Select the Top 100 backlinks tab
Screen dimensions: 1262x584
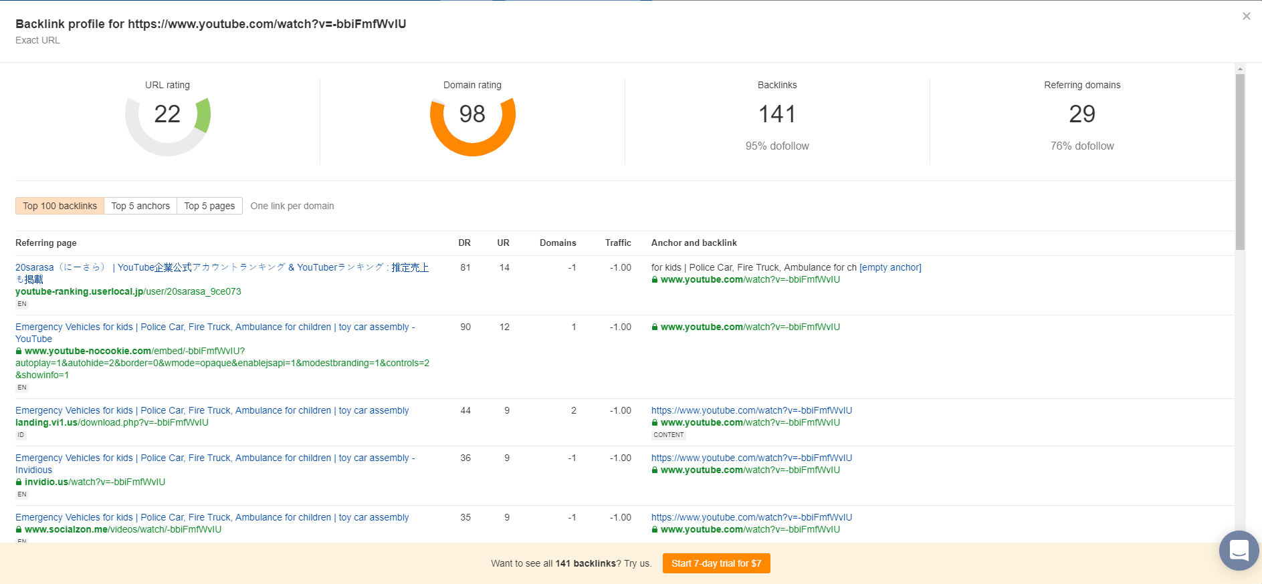point(60,206)
